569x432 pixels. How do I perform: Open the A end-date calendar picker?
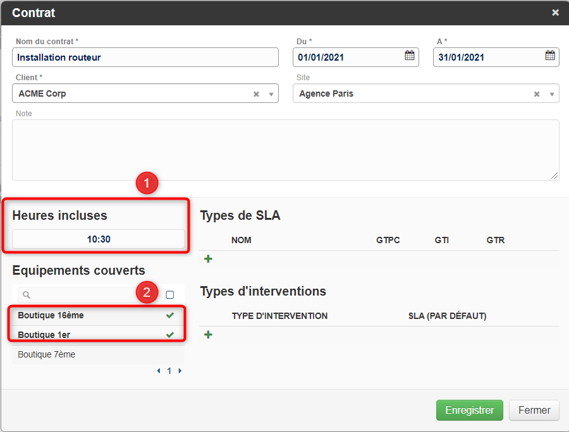click(x=550, y=56)
